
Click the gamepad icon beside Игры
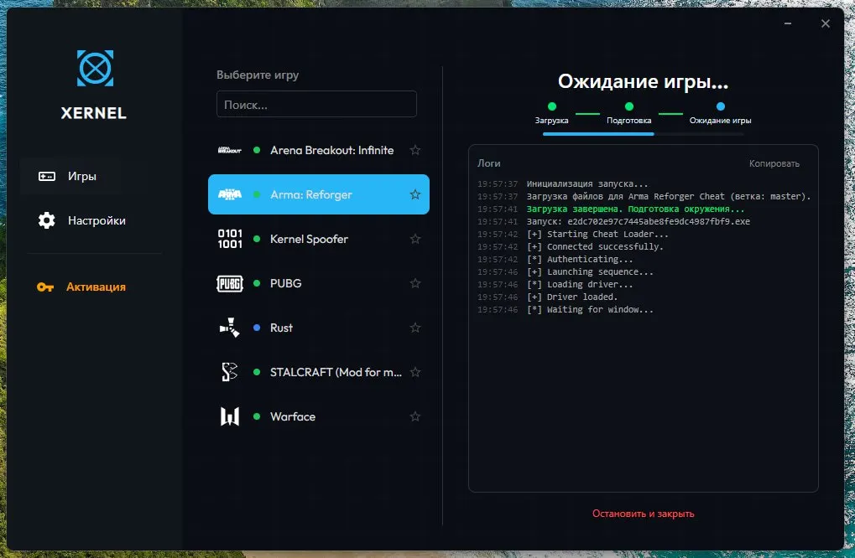(47, 177)
